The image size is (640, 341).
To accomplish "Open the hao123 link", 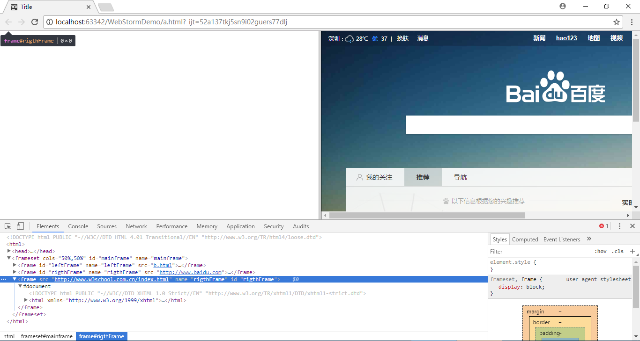I will pos(566,38).
